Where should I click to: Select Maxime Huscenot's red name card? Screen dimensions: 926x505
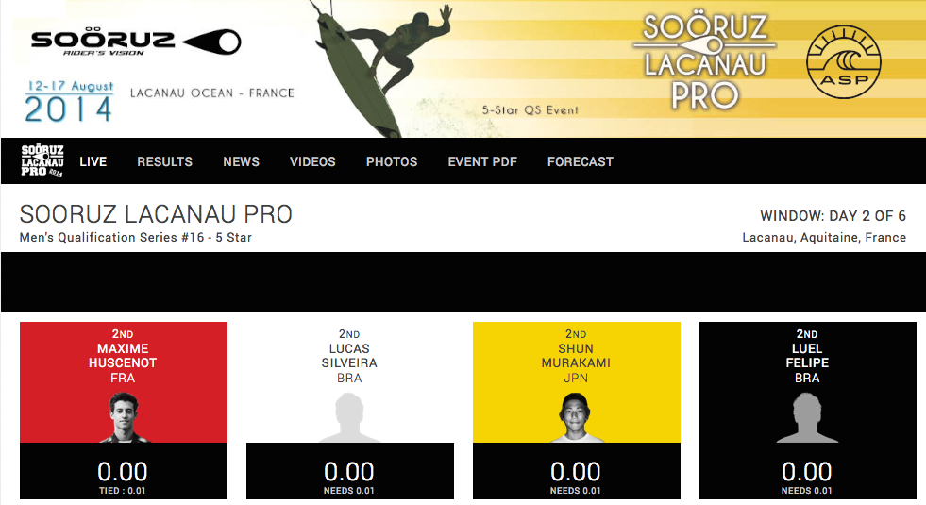124,382
